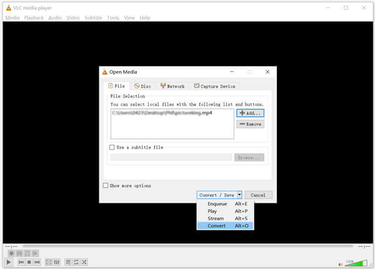Screen dimensions: 375x269
Task: Open the Tools menu
Action: coord(113,17)
